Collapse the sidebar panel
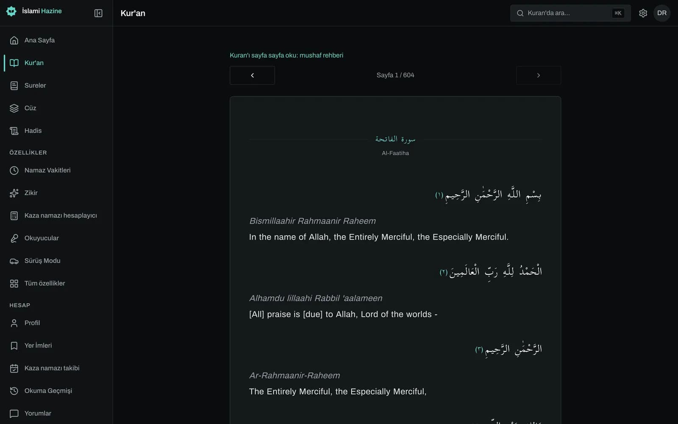 coord(98,13)
